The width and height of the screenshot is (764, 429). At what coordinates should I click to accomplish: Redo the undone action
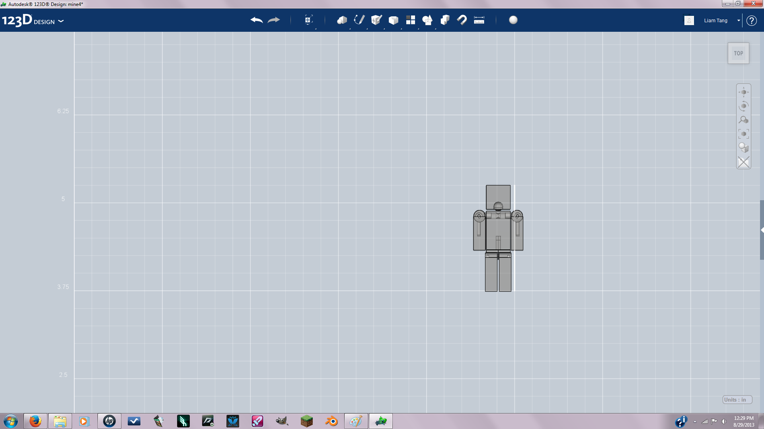(274, 20)
